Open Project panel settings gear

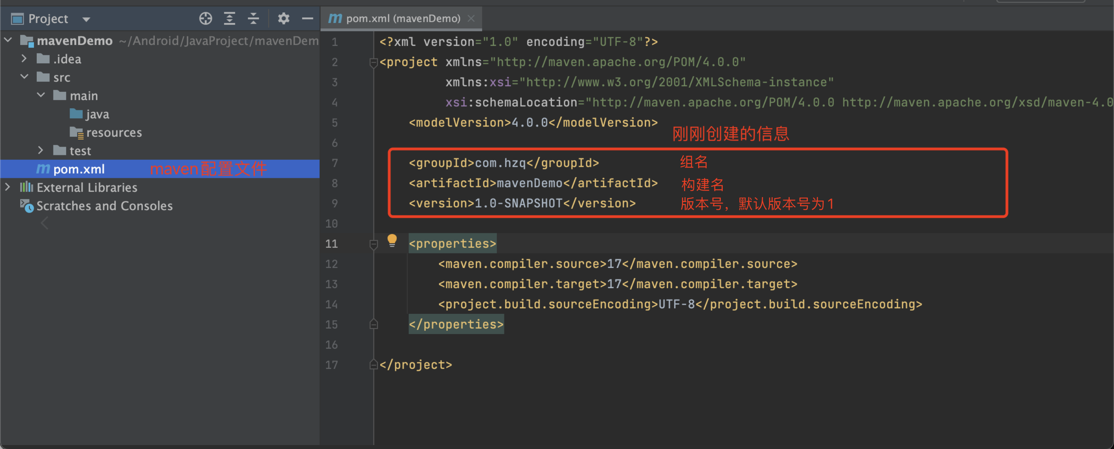click(283, 19)
